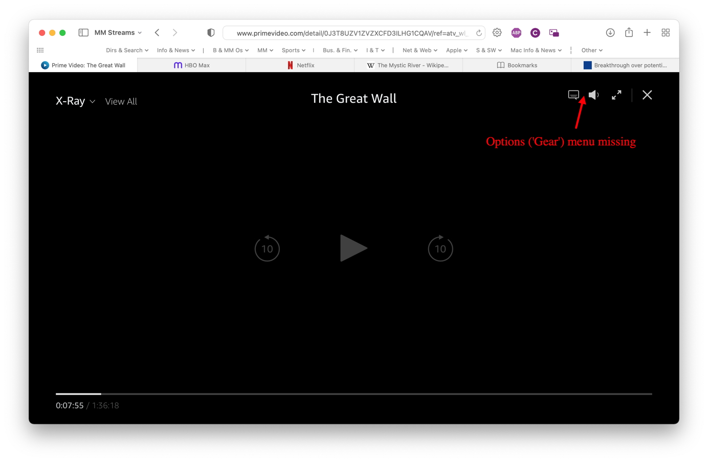708x462 pixels.
Task: Open the AdBlock Plus extension
Action: 516,33
